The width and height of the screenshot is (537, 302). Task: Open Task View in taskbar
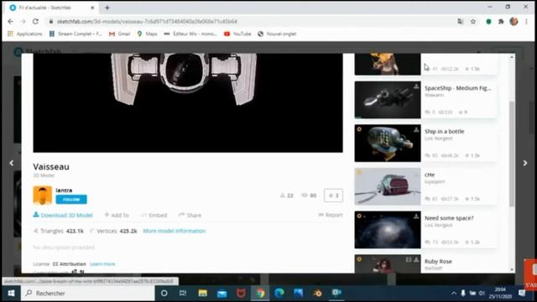(183, 293)
